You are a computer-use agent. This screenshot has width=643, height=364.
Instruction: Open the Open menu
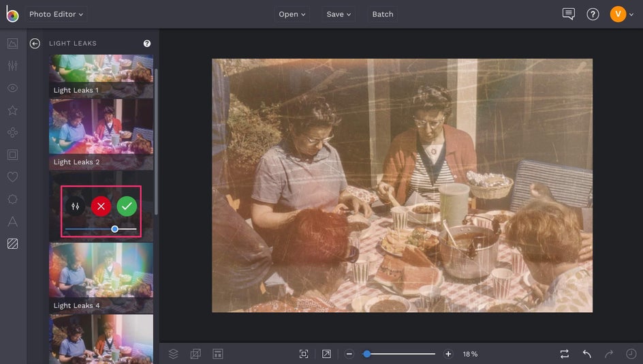tap(292, 14)
